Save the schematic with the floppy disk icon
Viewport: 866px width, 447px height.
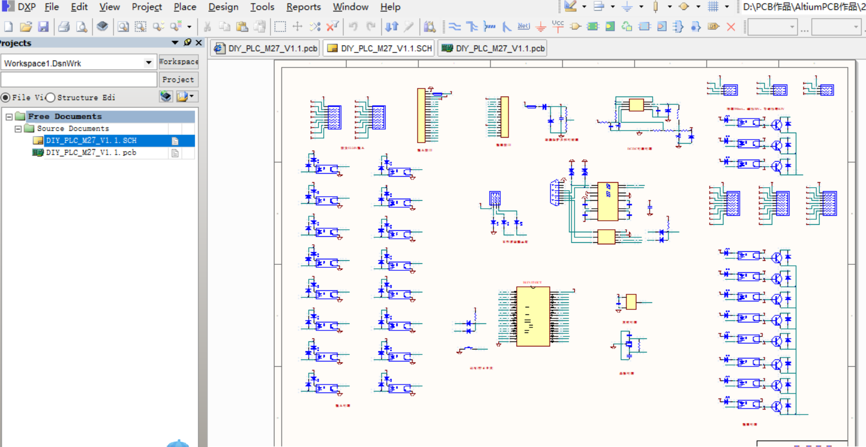(44, 27)
